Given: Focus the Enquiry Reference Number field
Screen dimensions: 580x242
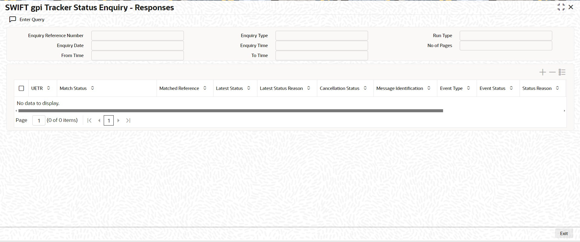Looking at the screenshot, I should point(138,36).
